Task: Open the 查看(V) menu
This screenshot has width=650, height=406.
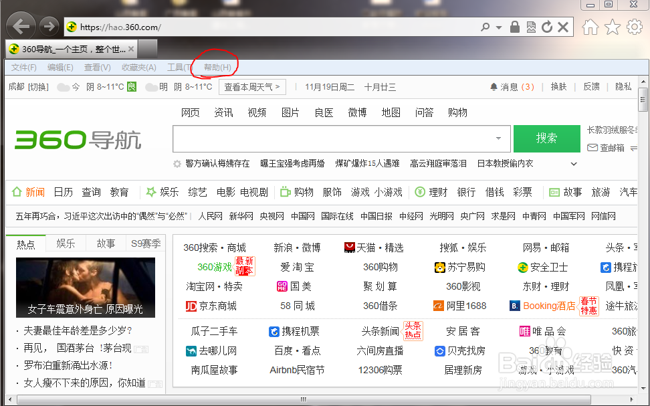Action: pyautogui.click(x=98, y=67)
